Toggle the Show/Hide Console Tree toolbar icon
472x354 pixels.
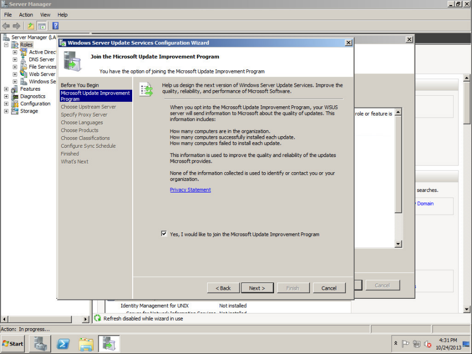42,26
